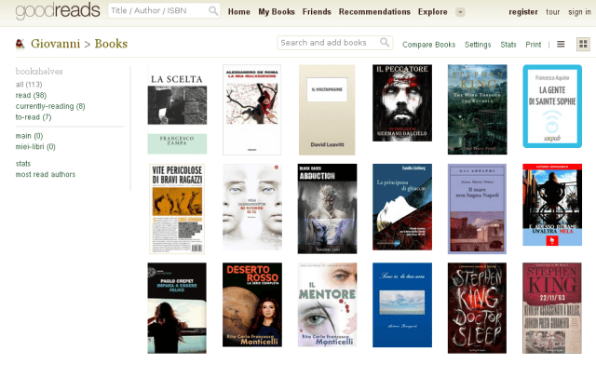596x377 pixels.
Task: Go to Home in the top navigation
Action: [x=239, y=12]
